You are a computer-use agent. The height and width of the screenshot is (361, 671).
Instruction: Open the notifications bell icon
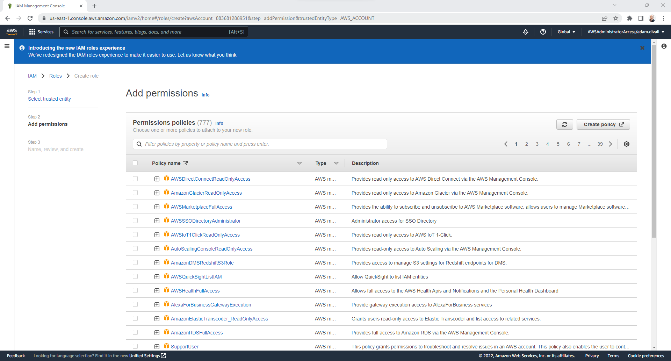[525, 32]
